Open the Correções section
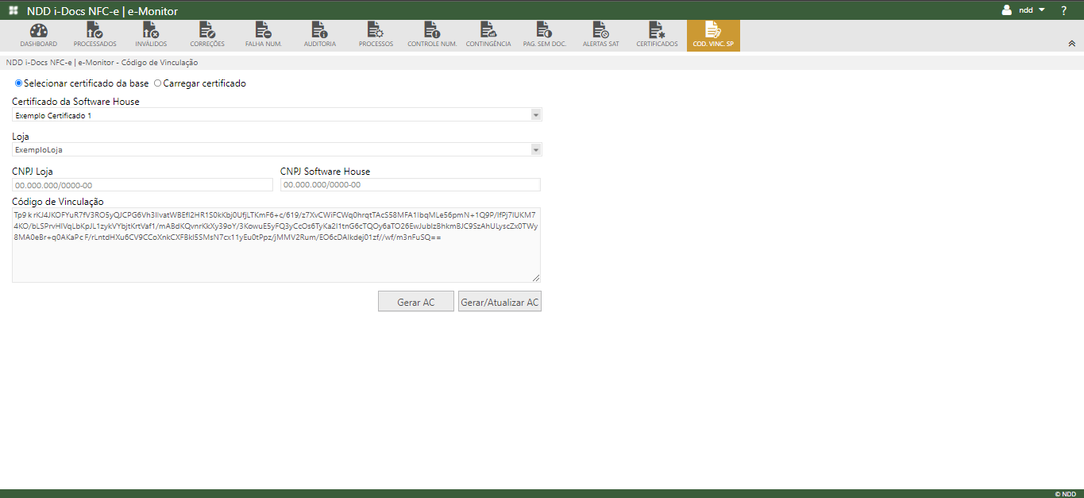The width and height of the screenshot is (1084, 498). (x=207, y=36)
